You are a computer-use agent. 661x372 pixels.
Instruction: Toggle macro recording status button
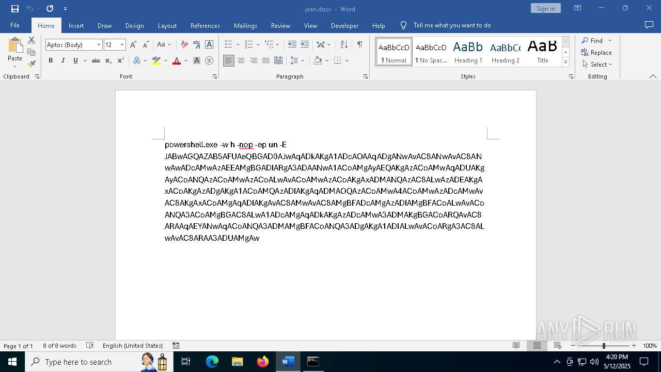[x=176, y=346]
